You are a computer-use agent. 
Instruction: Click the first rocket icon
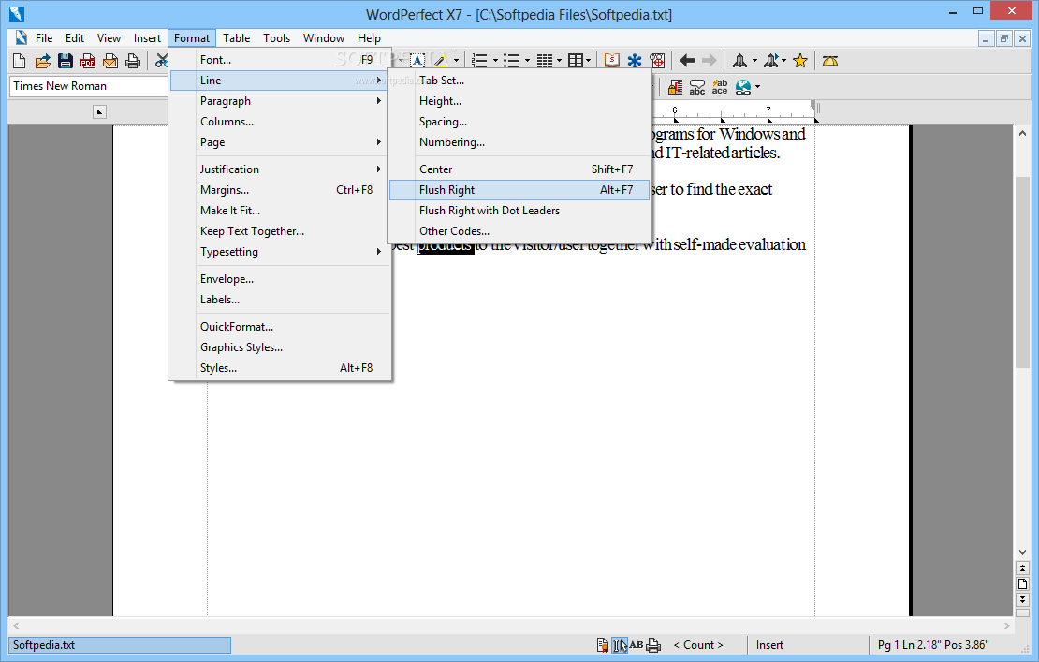click(739, 61)
